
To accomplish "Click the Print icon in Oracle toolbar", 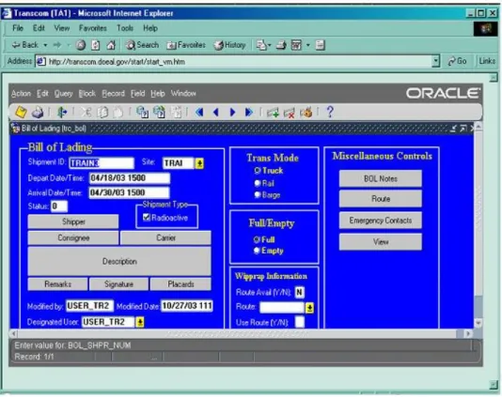I will [x=38, y=113].
